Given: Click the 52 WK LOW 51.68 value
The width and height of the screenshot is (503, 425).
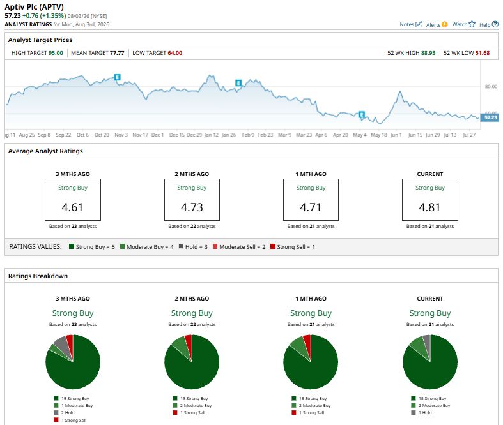Looking at the screenshot, I should tap(483, 53).
